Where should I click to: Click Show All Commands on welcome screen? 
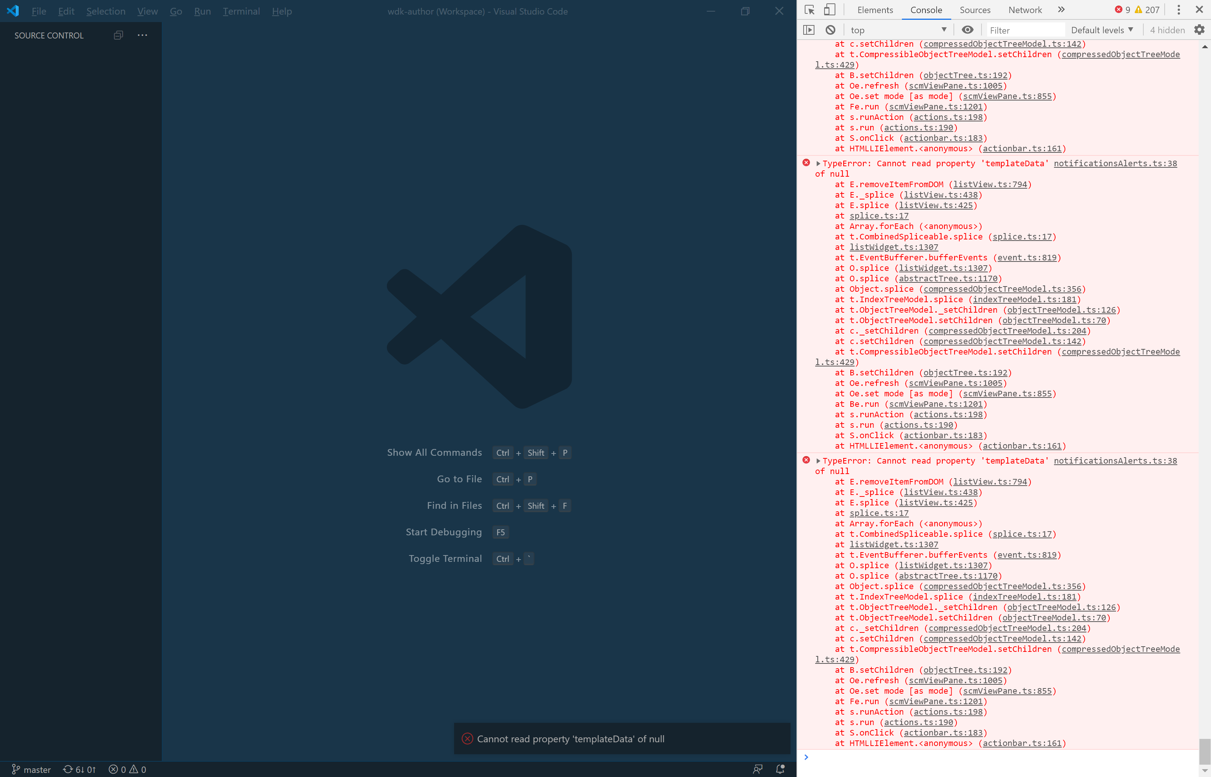pos(434,453)
